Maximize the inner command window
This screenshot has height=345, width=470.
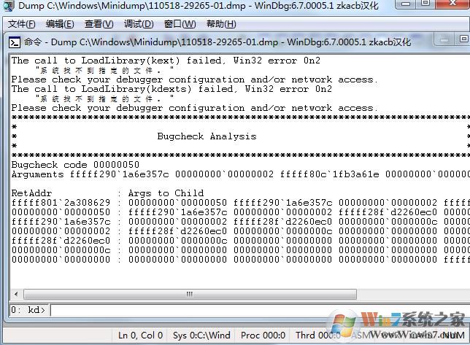[x=463, y=39]
